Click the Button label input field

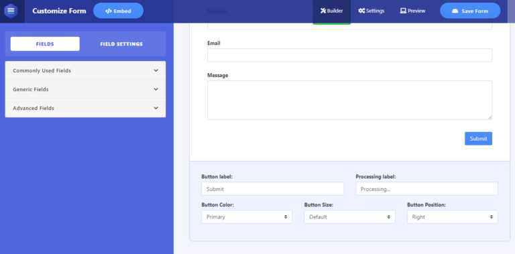pos(273,189)
